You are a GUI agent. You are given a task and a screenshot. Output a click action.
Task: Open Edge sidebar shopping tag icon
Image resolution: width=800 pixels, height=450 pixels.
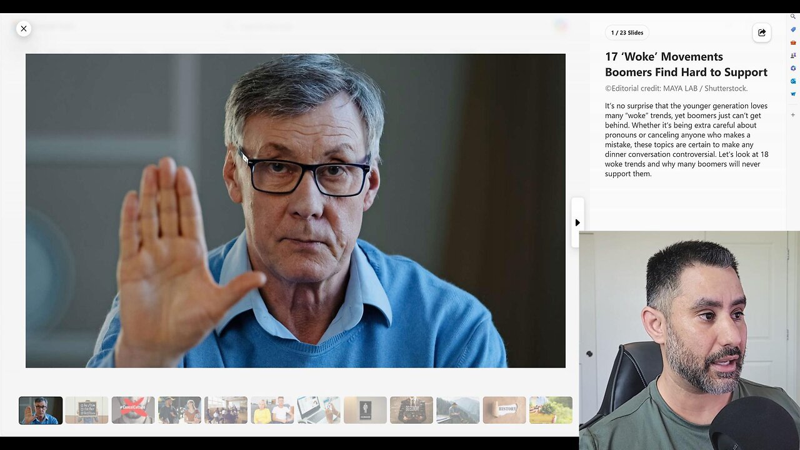pyautogui.click(x=793, y=29)
